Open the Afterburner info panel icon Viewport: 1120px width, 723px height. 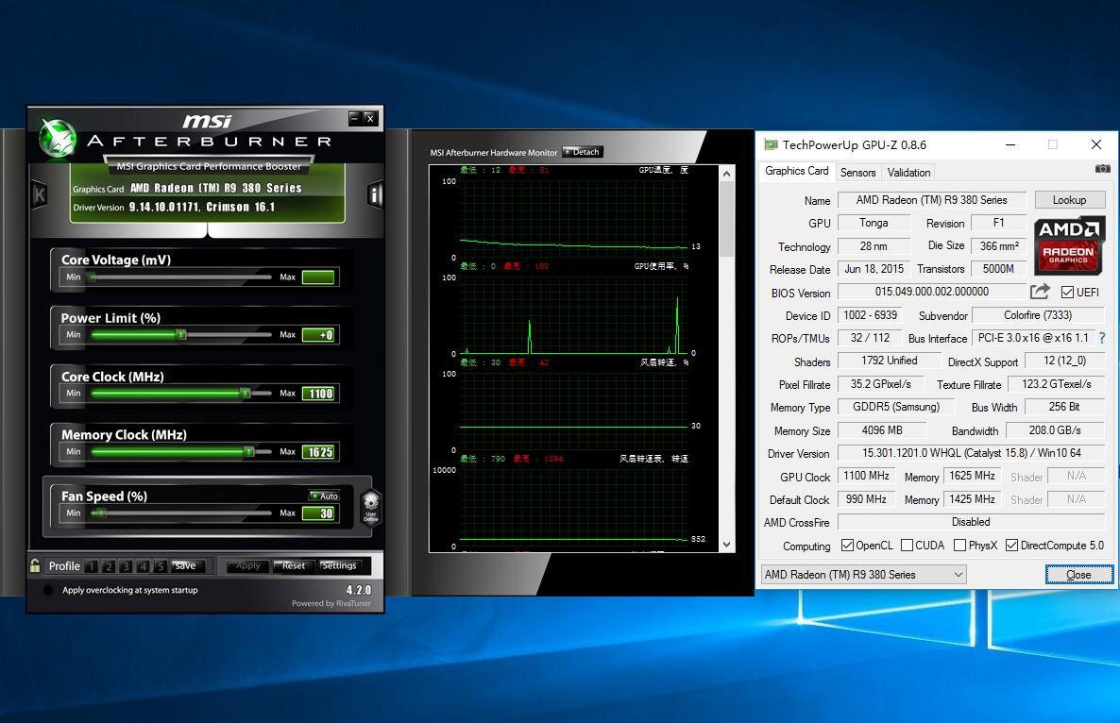[375, 194]
